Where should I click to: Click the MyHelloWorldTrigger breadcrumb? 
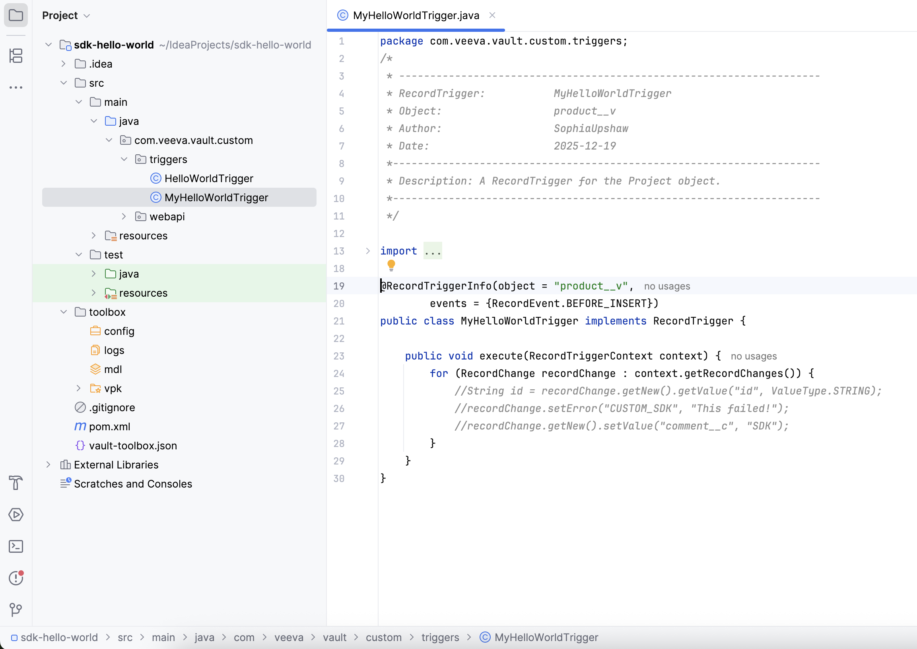pyautogui.click(x=546, y=637)
